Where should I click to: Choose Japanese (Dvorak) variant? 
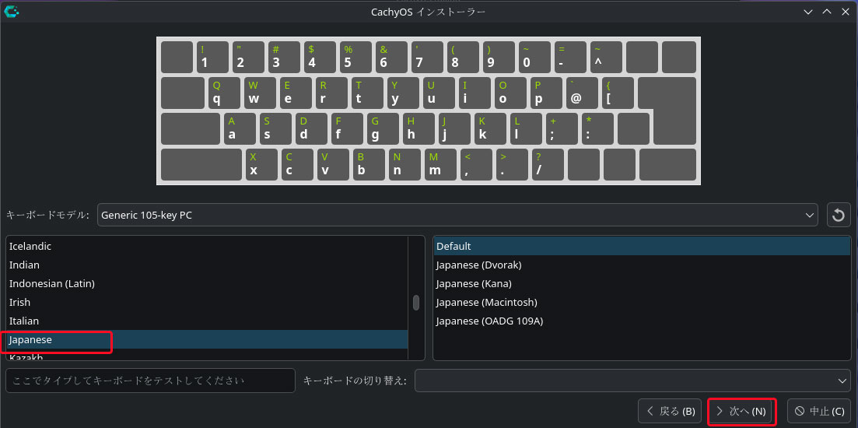pos(642,265)
